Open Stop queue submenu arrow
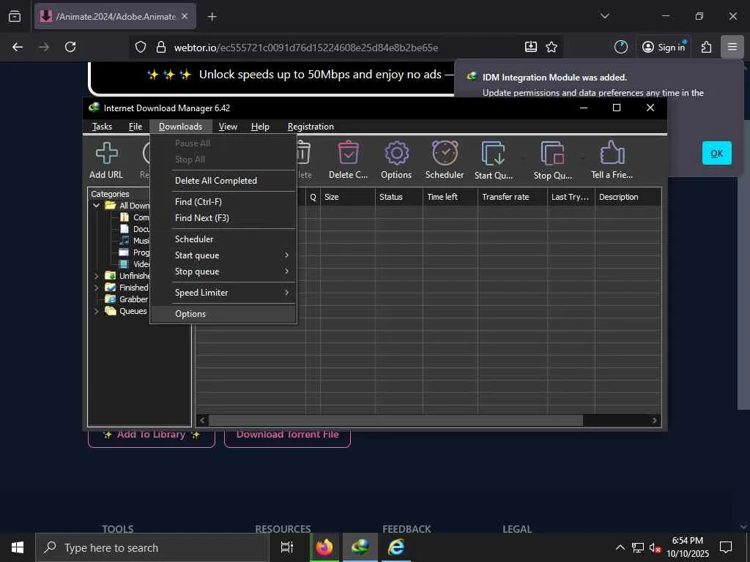This screenshot has width=750, height=562. click(286, 271)
